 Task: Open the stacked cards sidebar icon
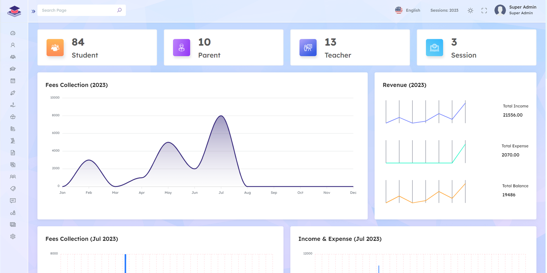[13, 225]
